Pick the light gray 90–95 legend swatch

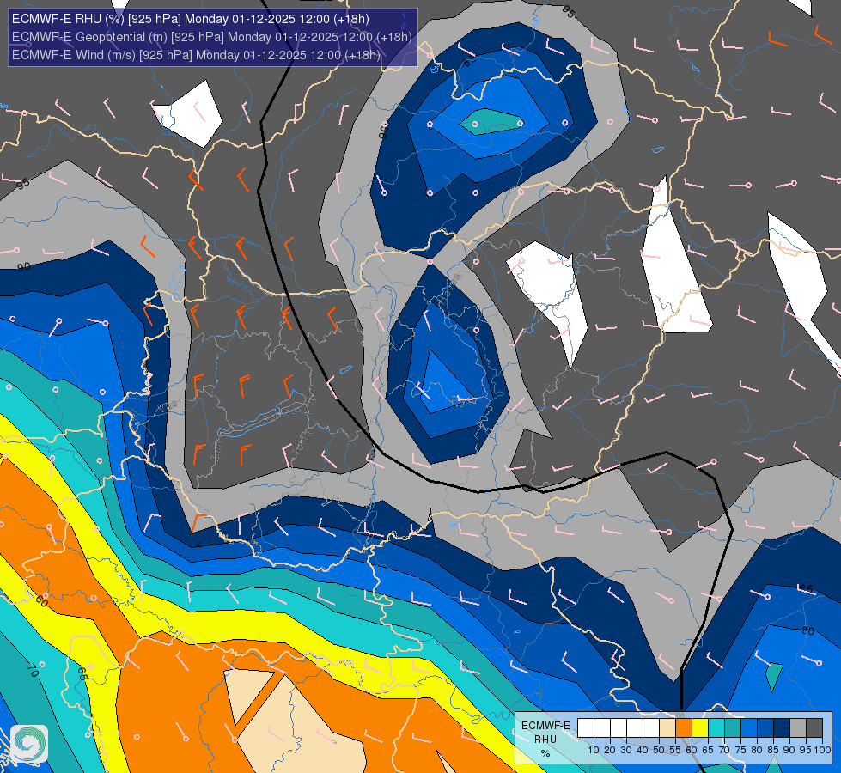point(798,728)
